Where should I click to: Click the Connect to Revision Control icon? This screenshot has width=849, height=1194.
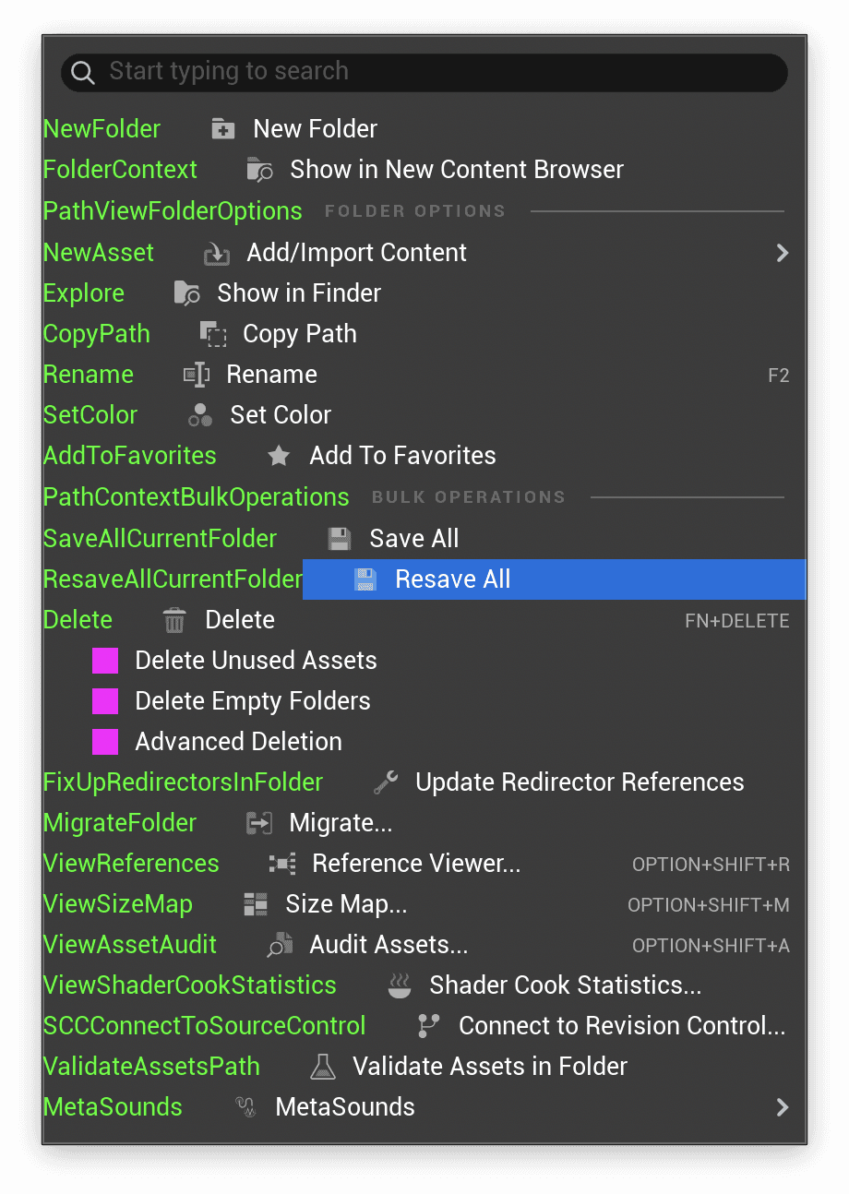click(428, 1026)
